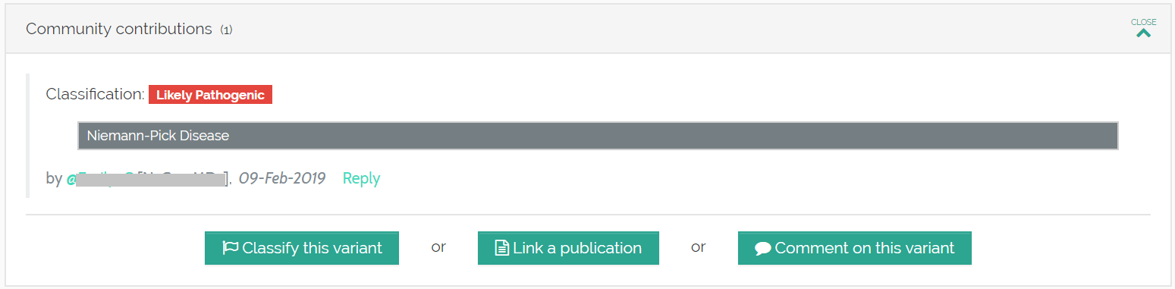The width and height of the screenshot is (1175, 289).
Task: Select Link a publication
Action: [568, 248]
